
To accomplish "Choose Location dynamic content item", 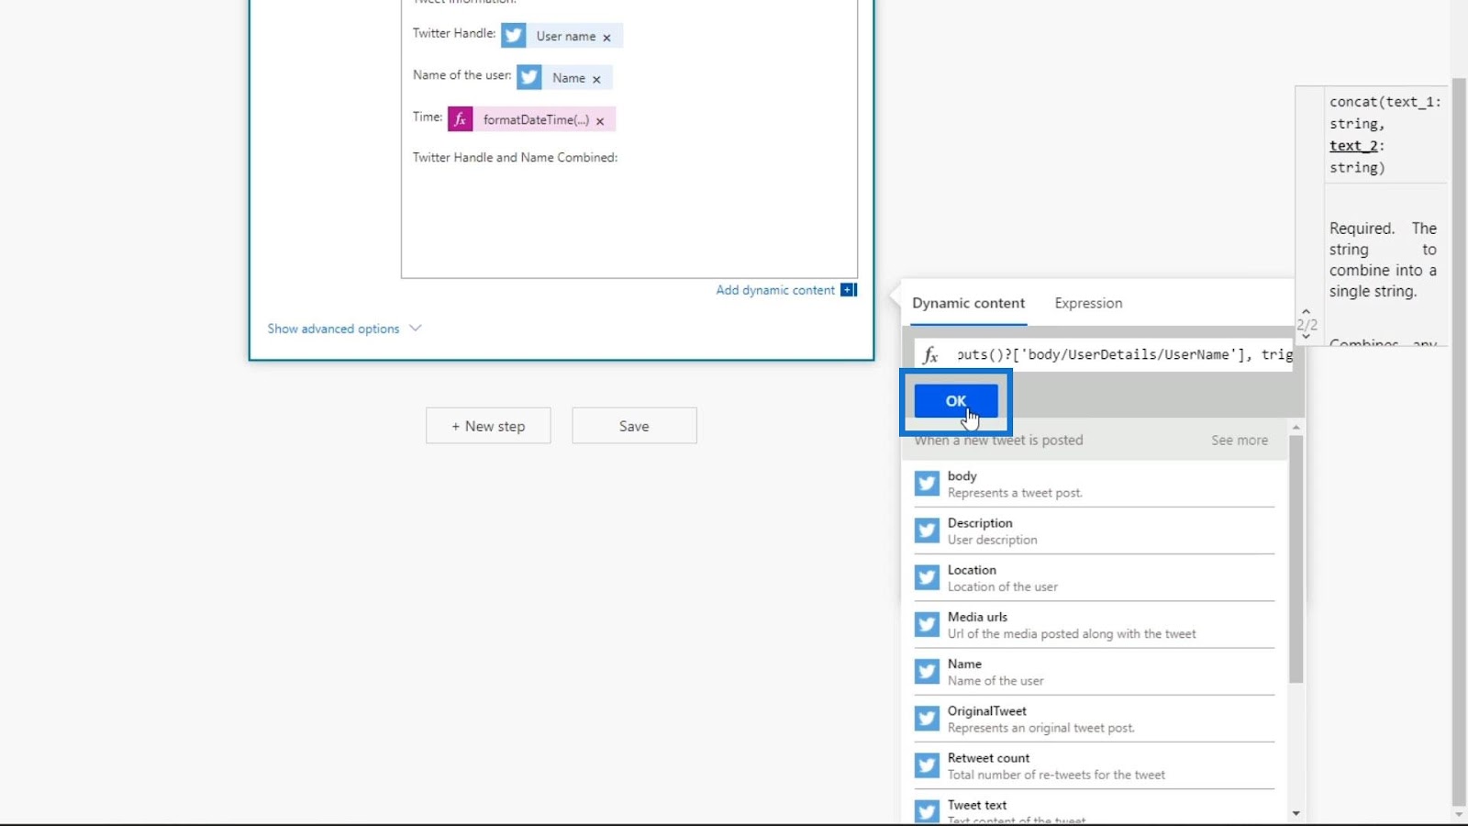I will (x=1095, y=578).
